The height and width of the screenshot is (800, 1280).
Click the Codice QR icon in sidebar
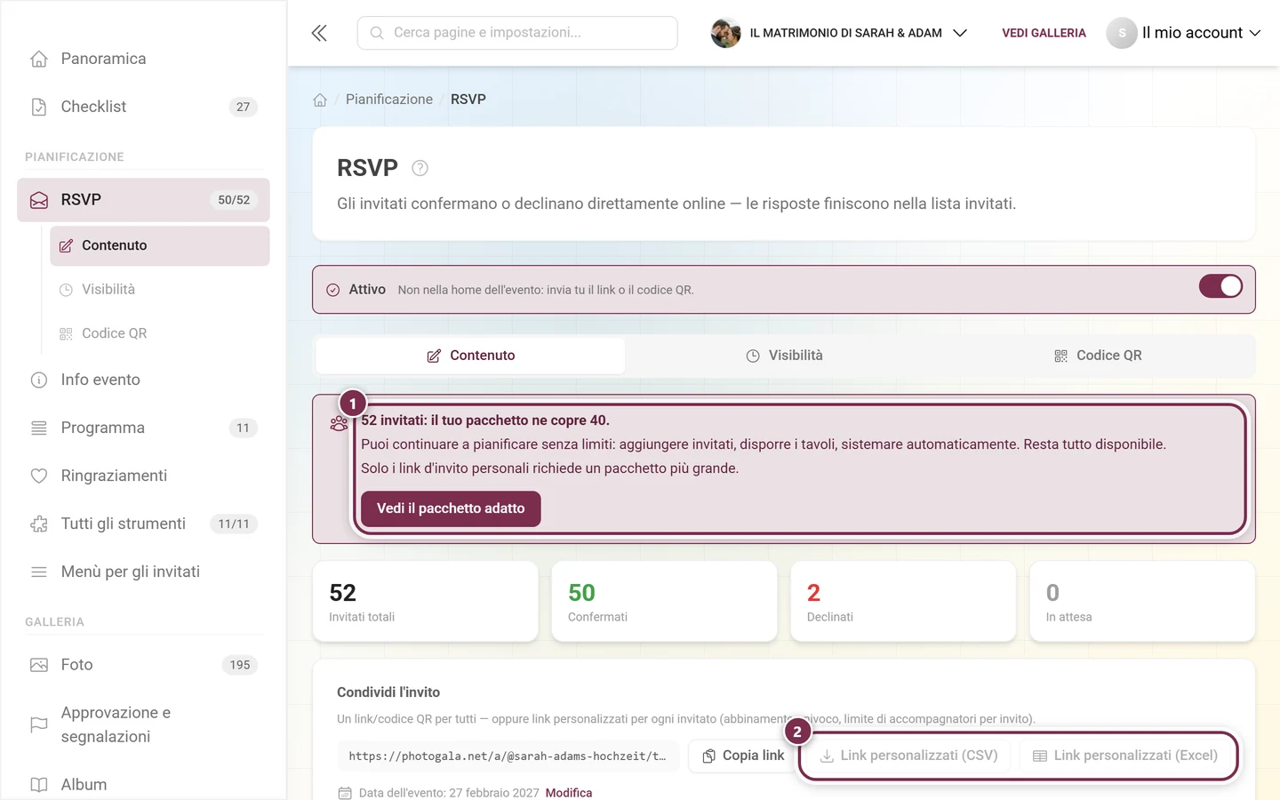66,333
